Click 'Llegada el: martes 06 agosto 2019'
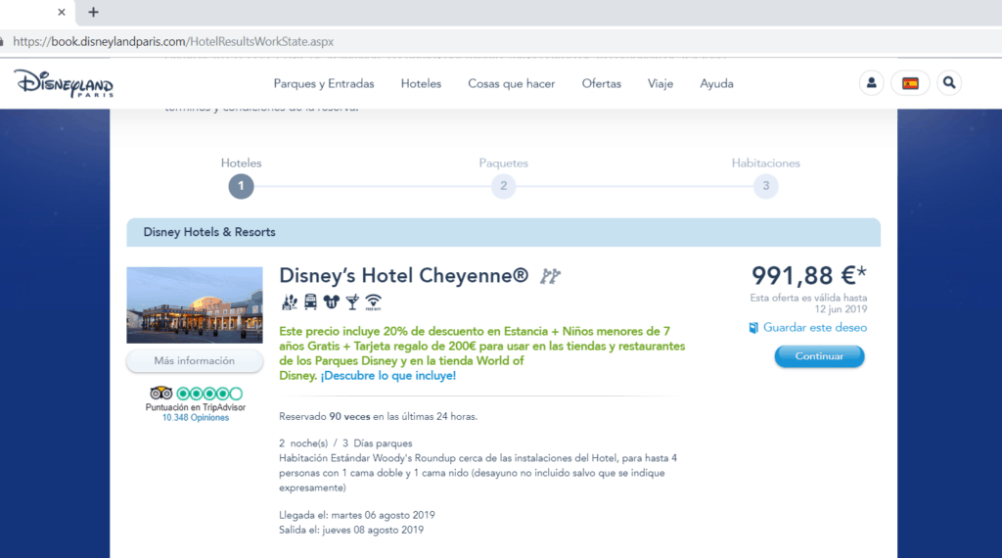This screenshot has height=558, width=1002. [x=357, y=515]
